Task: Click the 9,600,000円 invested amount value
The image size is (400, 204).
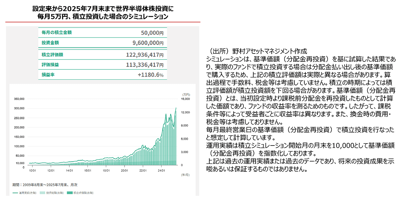Action: [148, 43]
